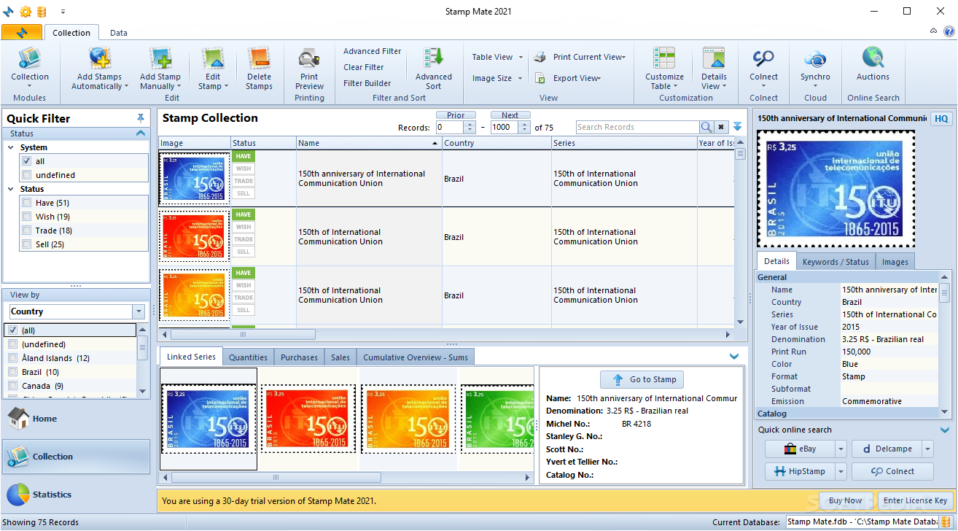Click the Print Current View icon
The height and width of the screenshot is (531, 958).
tap(540, 57)
